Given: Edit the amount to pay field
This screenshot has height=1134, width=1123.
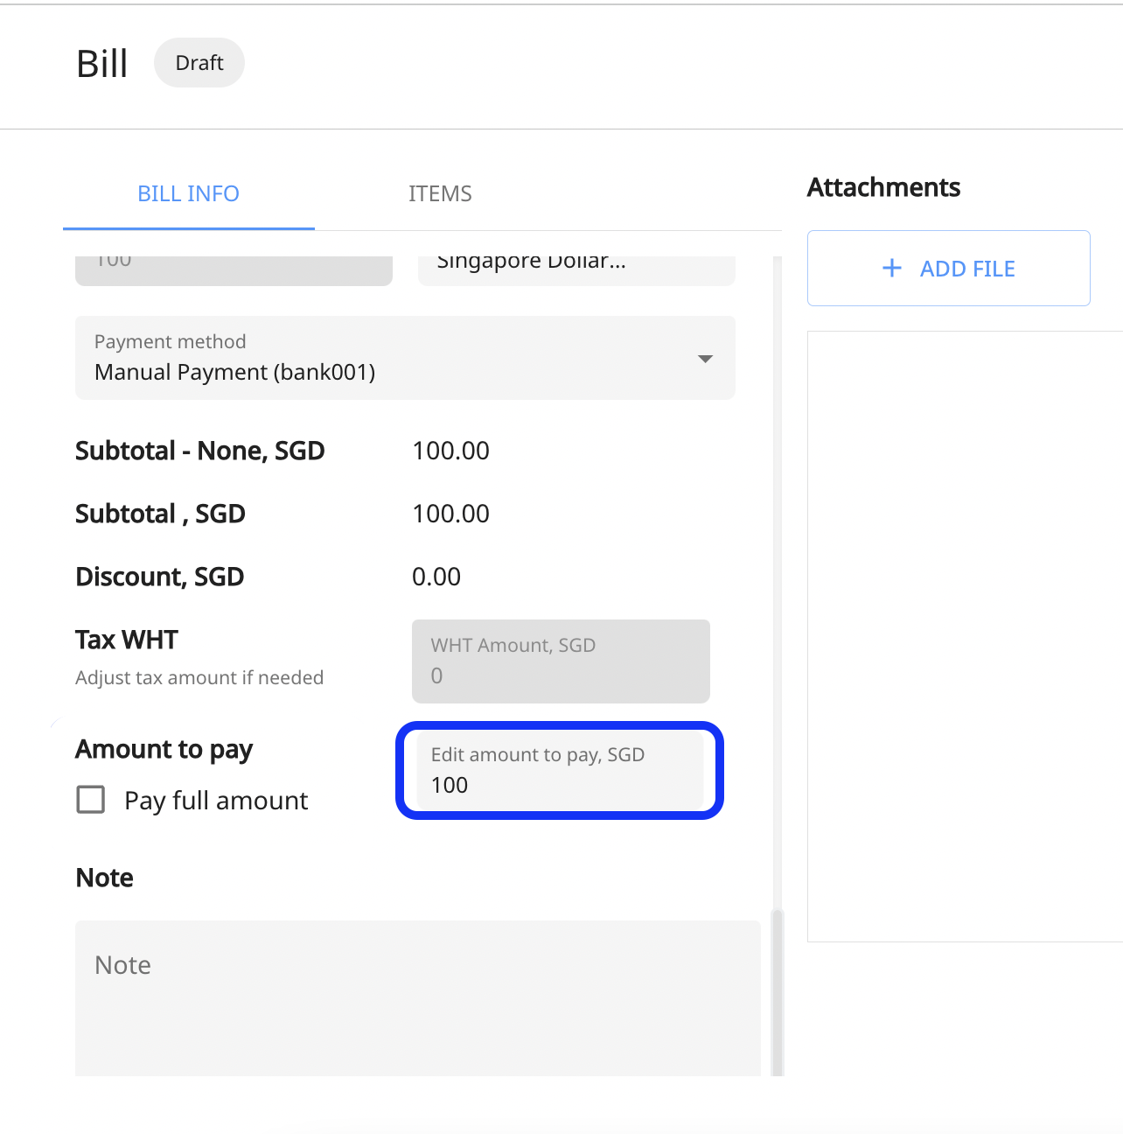Looking at the screenshot, I should 559,771.
